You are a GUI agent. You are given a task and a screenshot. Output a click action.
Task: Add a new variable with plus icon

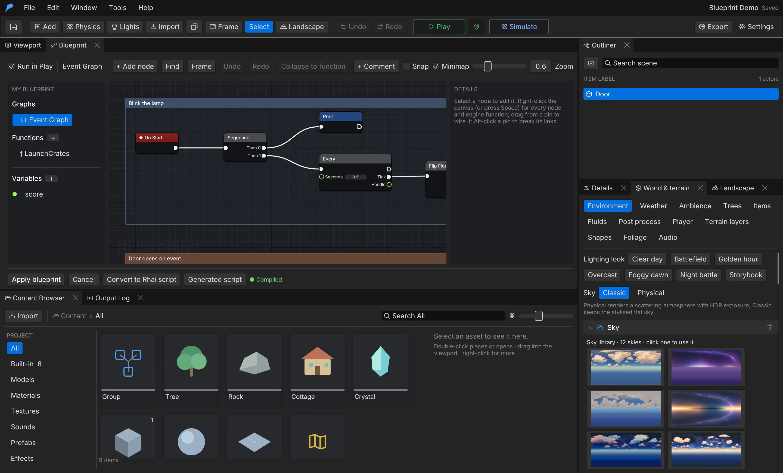click(x=51, y=179)
